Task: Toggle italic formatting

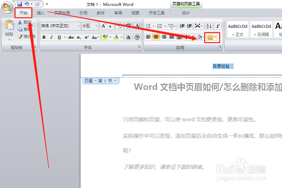Action: (52, 37)
